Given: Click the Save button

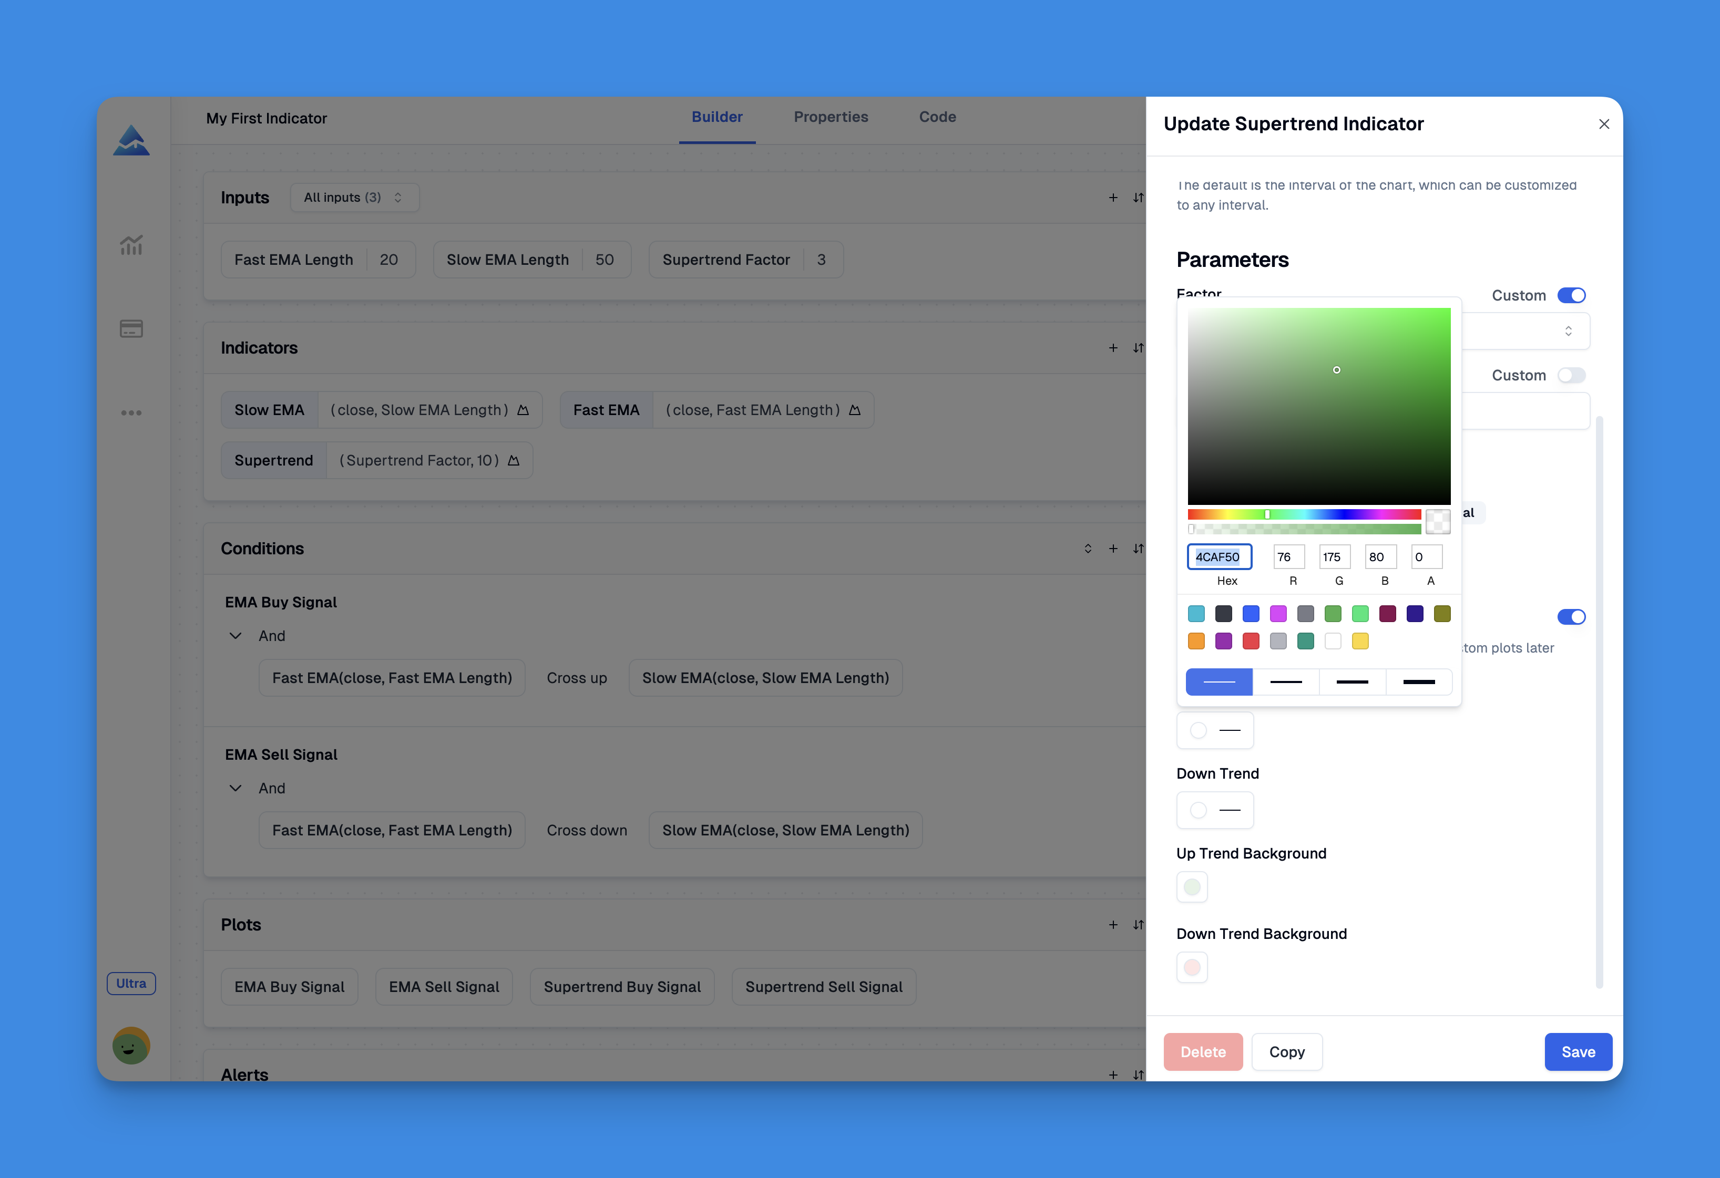Looking at the screenshot, I should pos(1578,1051).
